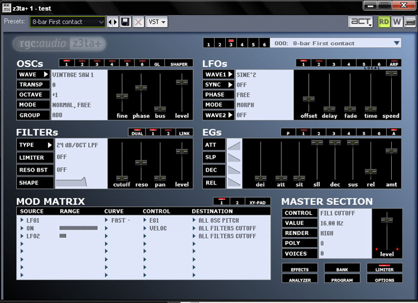The image size is (418, 303).
Task: Click the LFO2 row range bar
Action: pos(63,236)
